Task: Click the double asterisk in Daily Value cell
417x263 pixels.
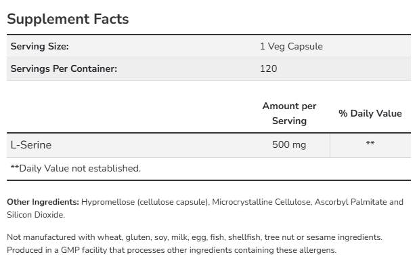Action: coord(370,143)
